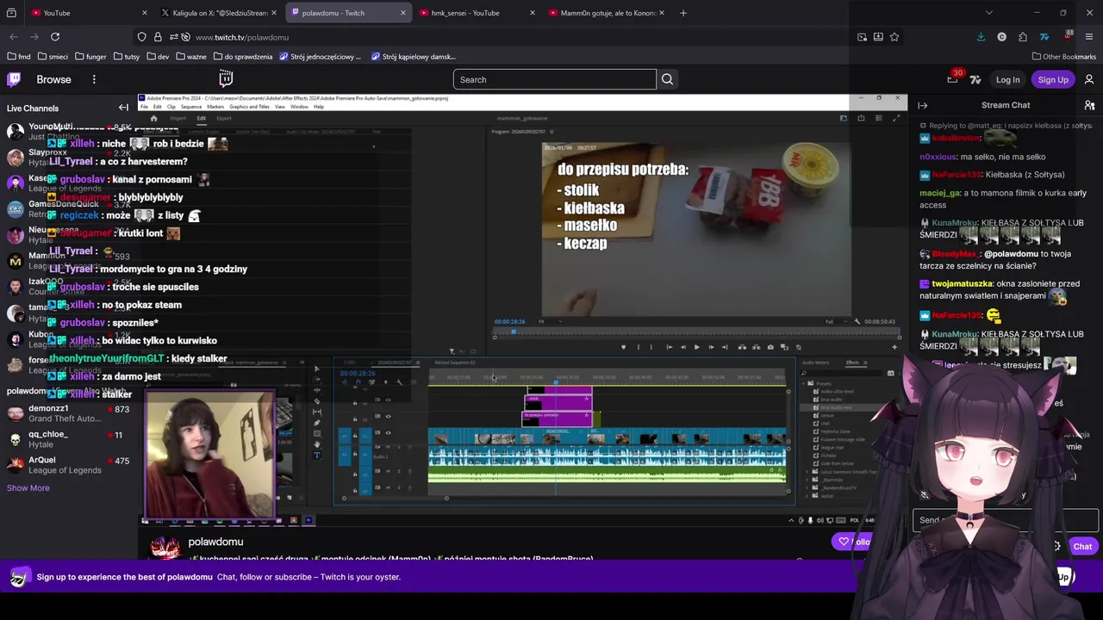Click the browser URL address bar

click(x=517, y=37)
